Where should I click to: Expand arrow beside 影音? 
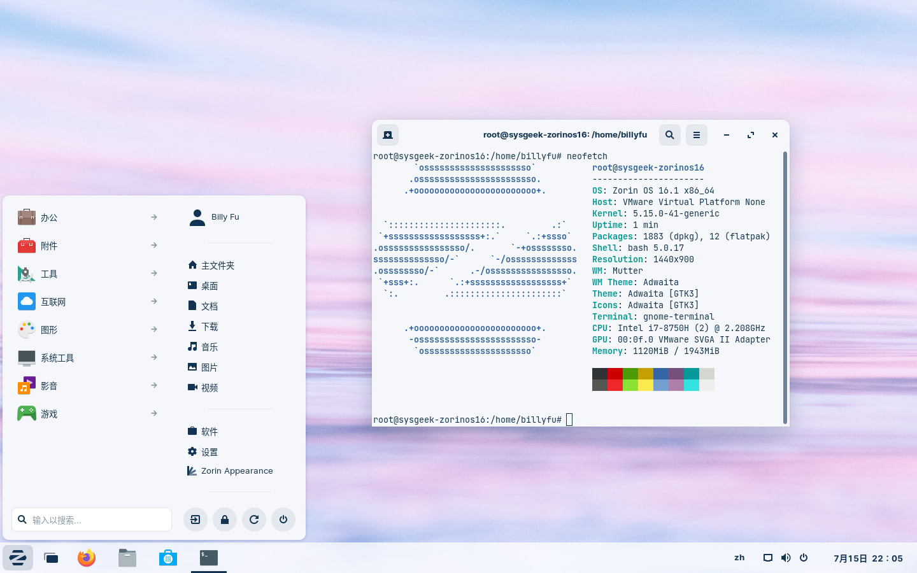click(154, 385)
